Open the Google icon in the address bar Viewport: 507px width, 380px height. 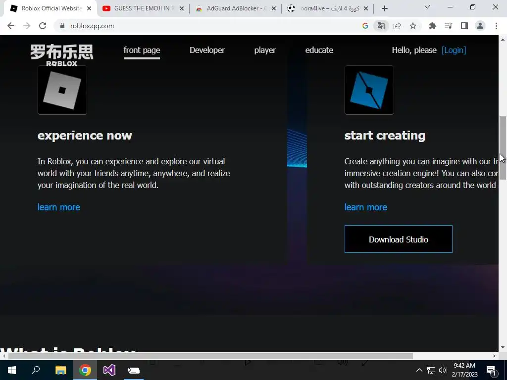click(x=365, y=26)
